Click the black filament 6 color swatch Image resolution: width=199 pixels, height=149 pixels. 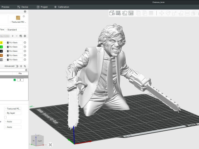1,51
